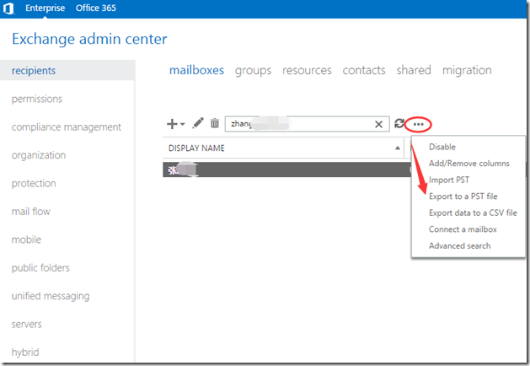Refresh the mailbox list
This screenshot has width=530, height=366.
399,124
